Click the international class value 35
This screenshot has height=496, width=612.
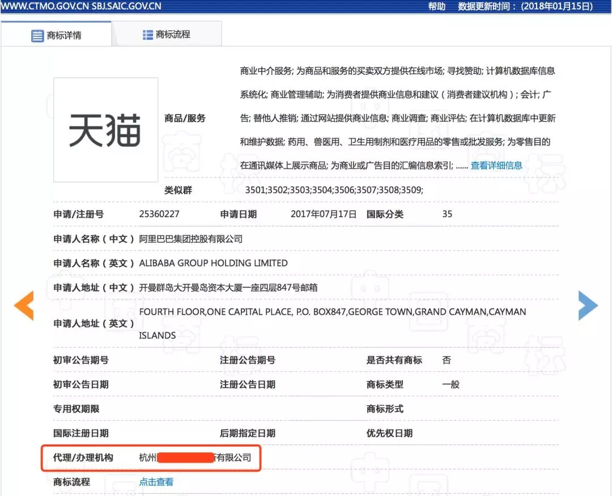pyautogui.click(x=447, y=214)
